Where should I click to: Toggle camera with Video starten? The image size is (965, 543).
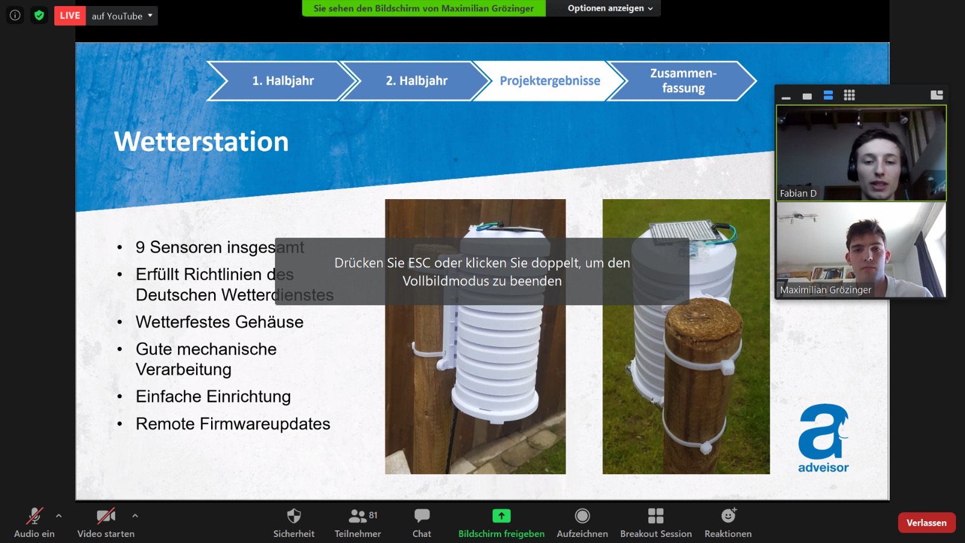pos(106,522)
